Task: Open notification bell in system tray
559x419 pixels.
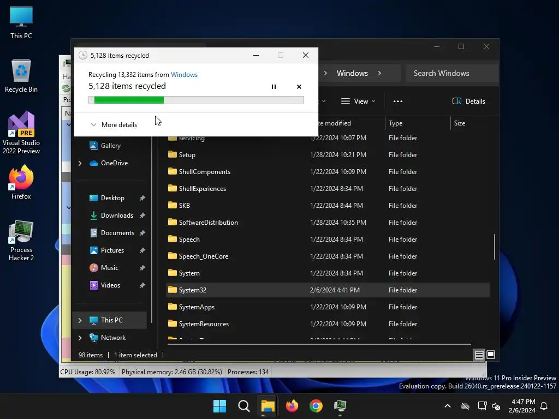Action: tap(544, 406)
